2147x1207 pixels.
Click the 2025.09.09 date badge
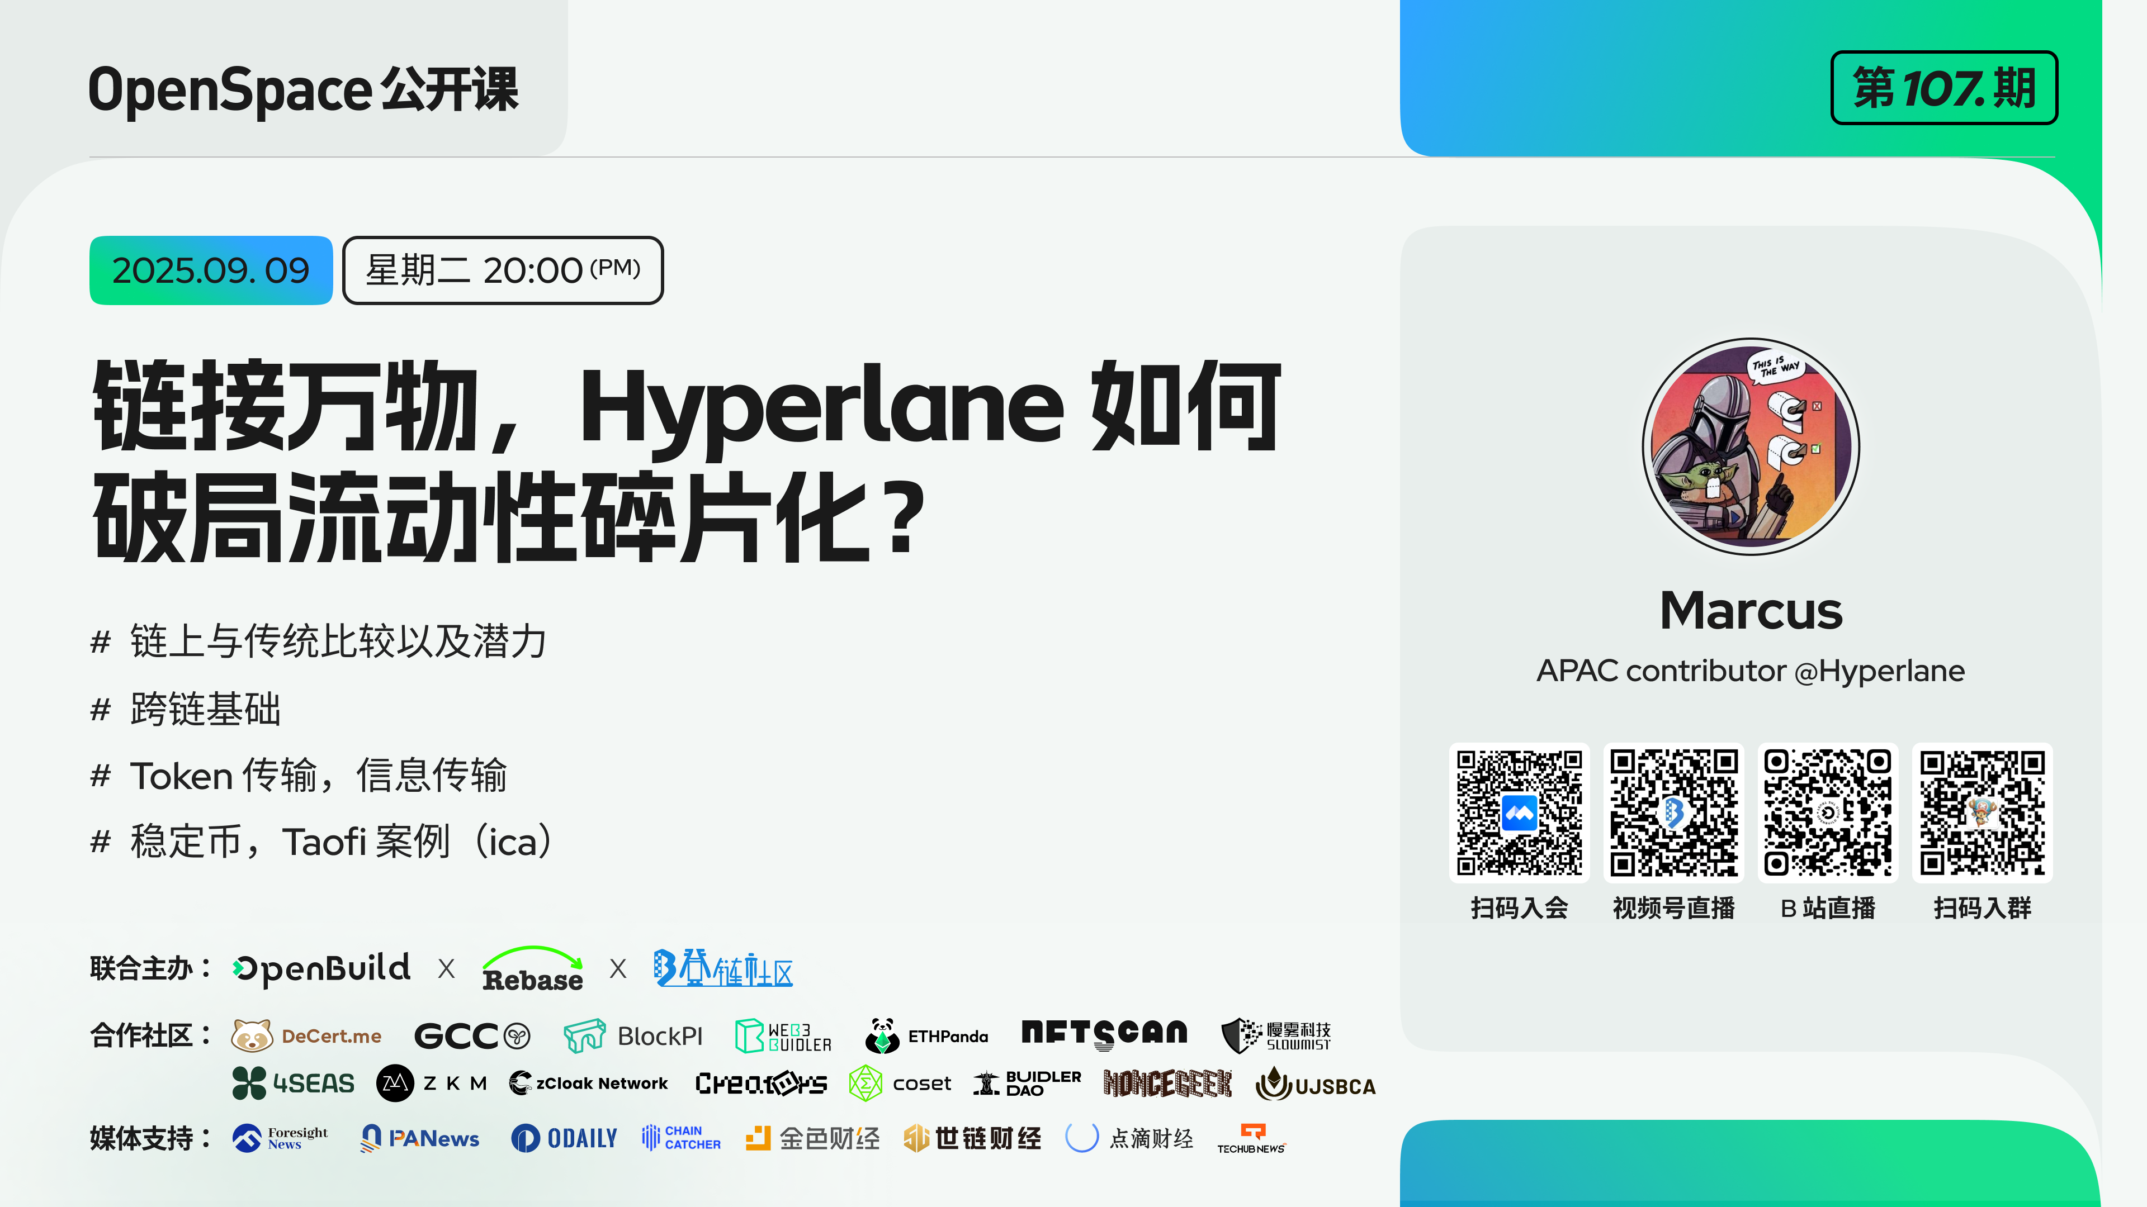pyautogui.click(x=211, y=270)
